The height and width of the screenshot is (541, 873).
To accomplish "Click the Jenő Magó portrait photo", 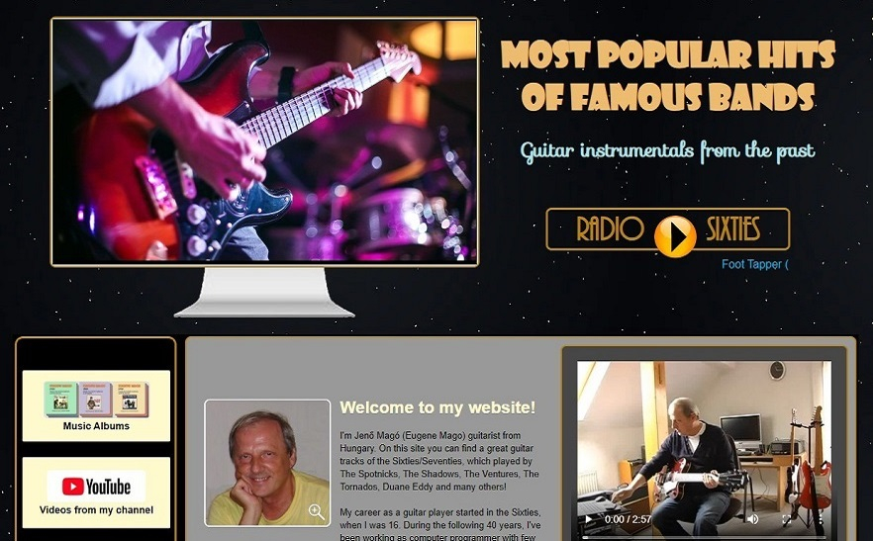I will click(x=267, y=463).
